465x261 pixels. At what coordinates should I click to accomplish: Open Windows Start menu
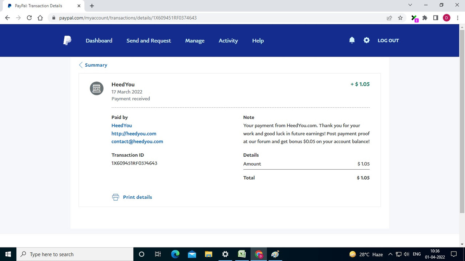[x=8, y=254]
